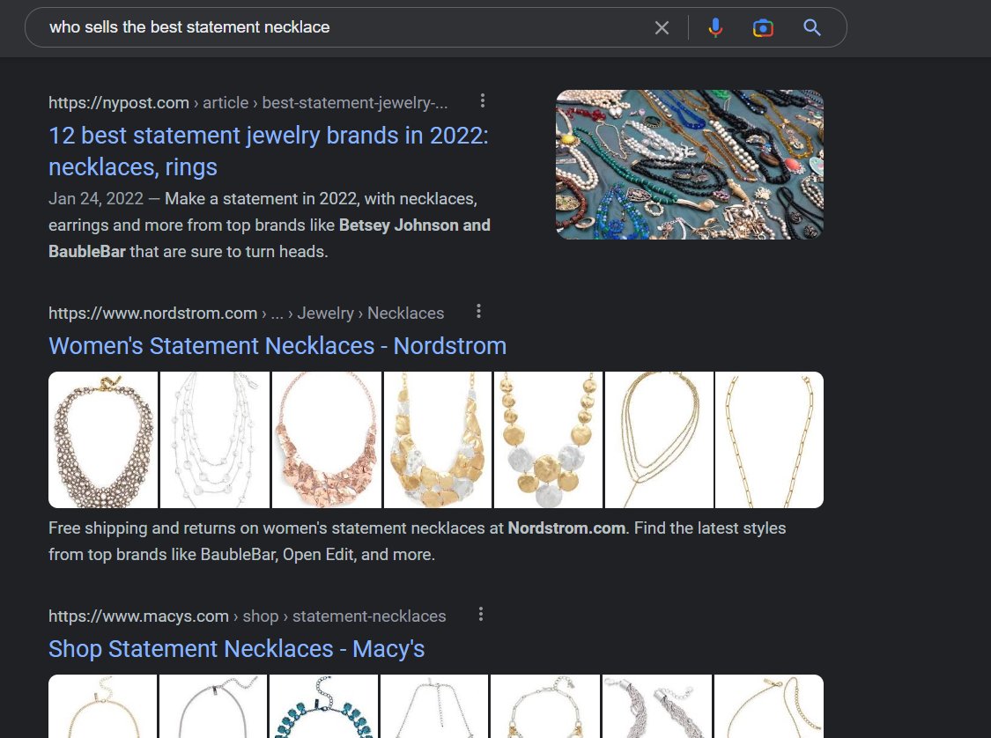This screenshot has width=991, height=738.
Task: Click the 'Jan 24, 2022' date text
Action: tap(96, 199)
